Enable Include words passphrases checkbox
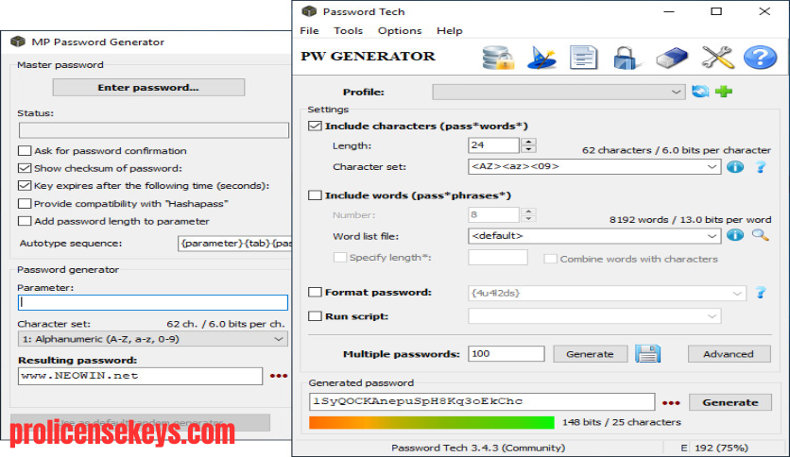This screenshot has width=790, height=457. 315,195
